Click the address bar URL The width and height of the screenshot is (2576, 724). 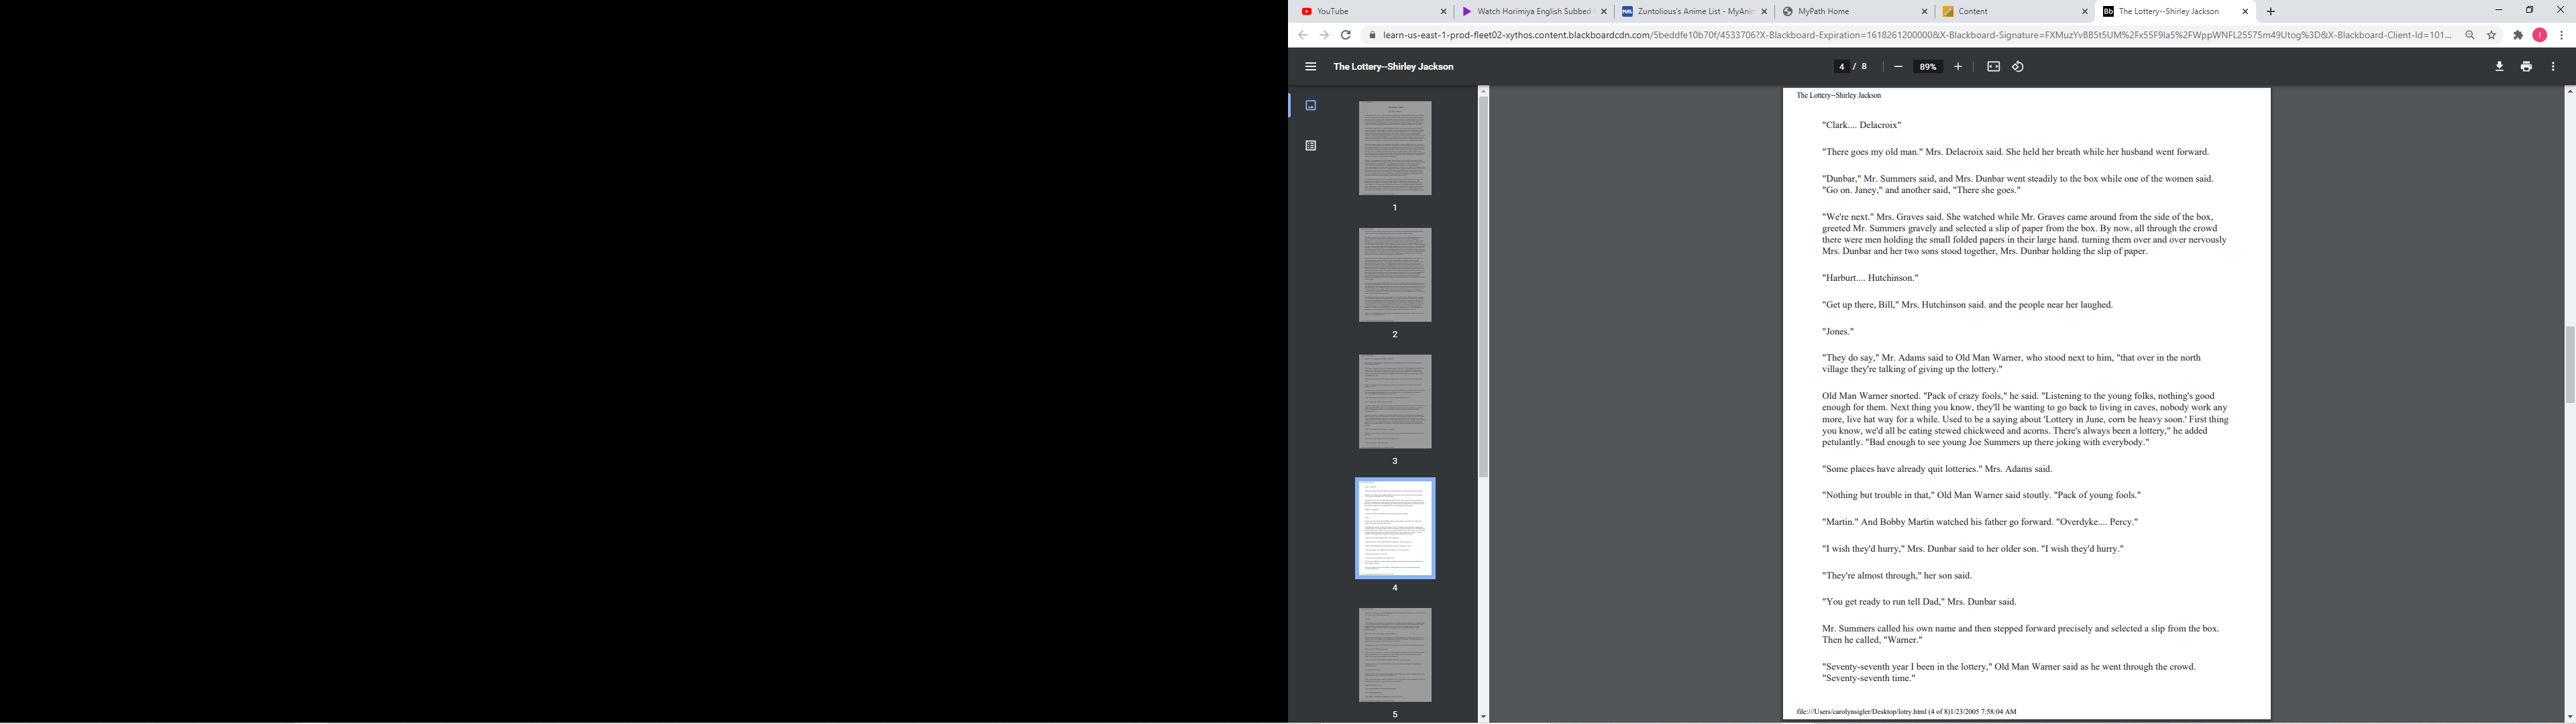(1917, 35)
